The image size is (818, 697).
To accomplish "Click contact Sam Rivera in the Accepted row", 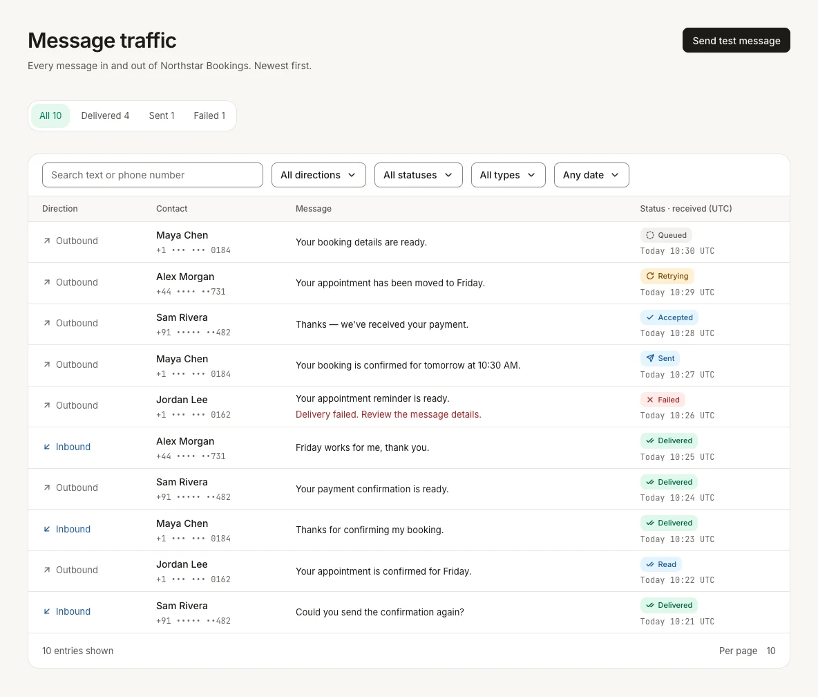I will pos(182,317).
